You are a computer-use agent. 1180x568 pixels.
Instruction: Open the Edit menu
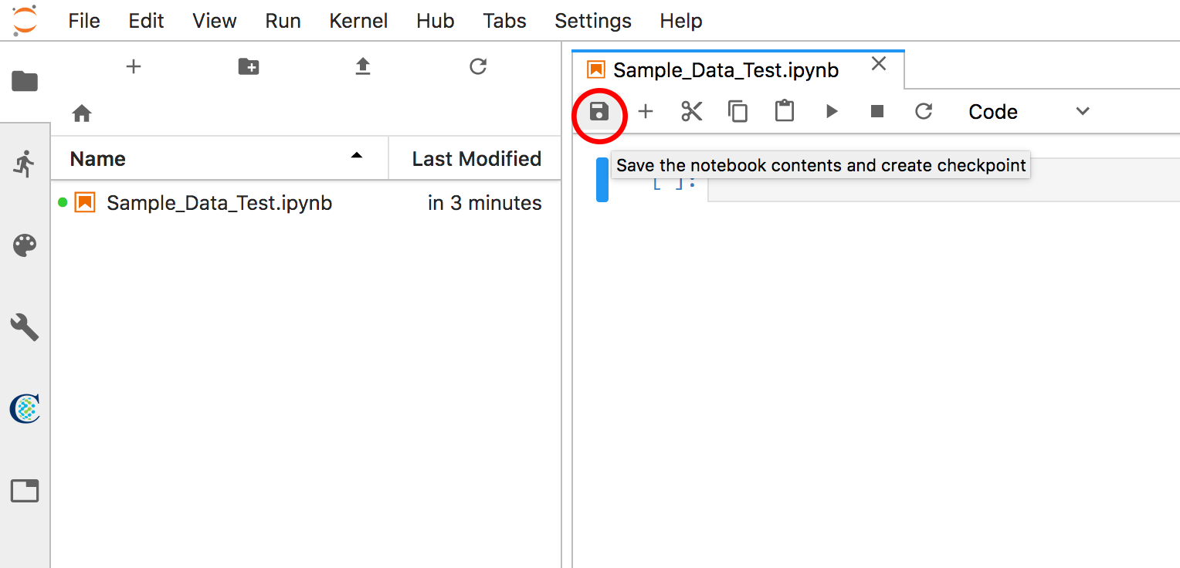(146, 21)
